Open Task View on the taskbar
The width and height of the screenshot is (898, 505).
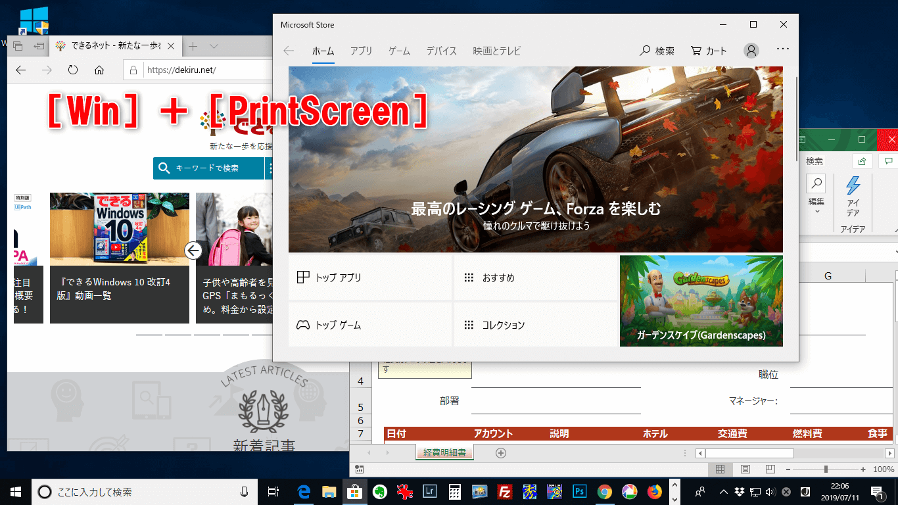pyautogui.click(x=273, y=491)
